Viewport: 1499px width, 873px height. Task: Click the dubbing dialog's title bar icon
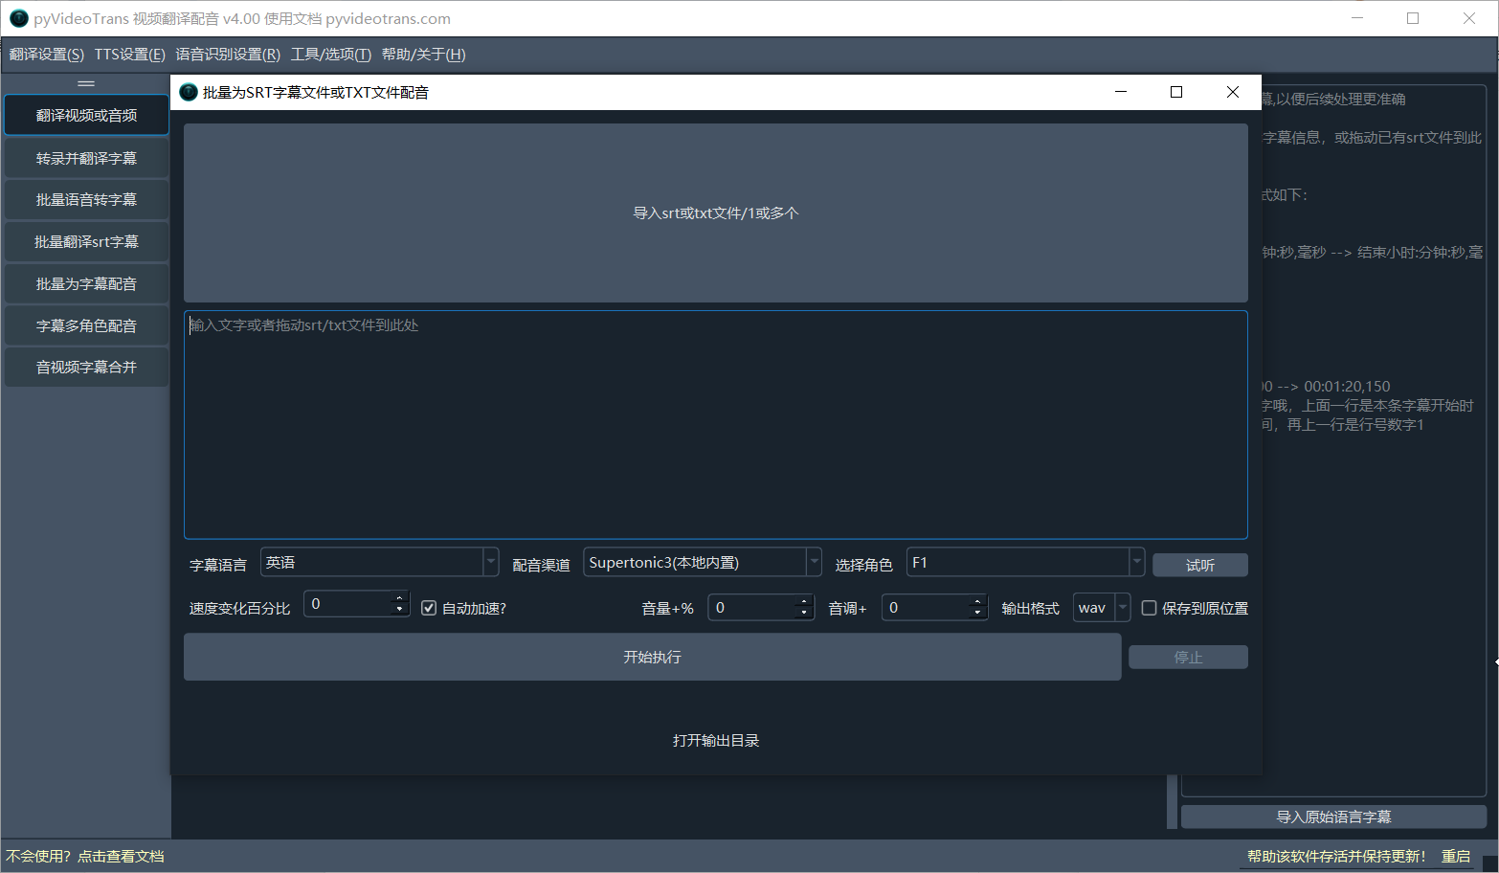(x=189, y=92)
